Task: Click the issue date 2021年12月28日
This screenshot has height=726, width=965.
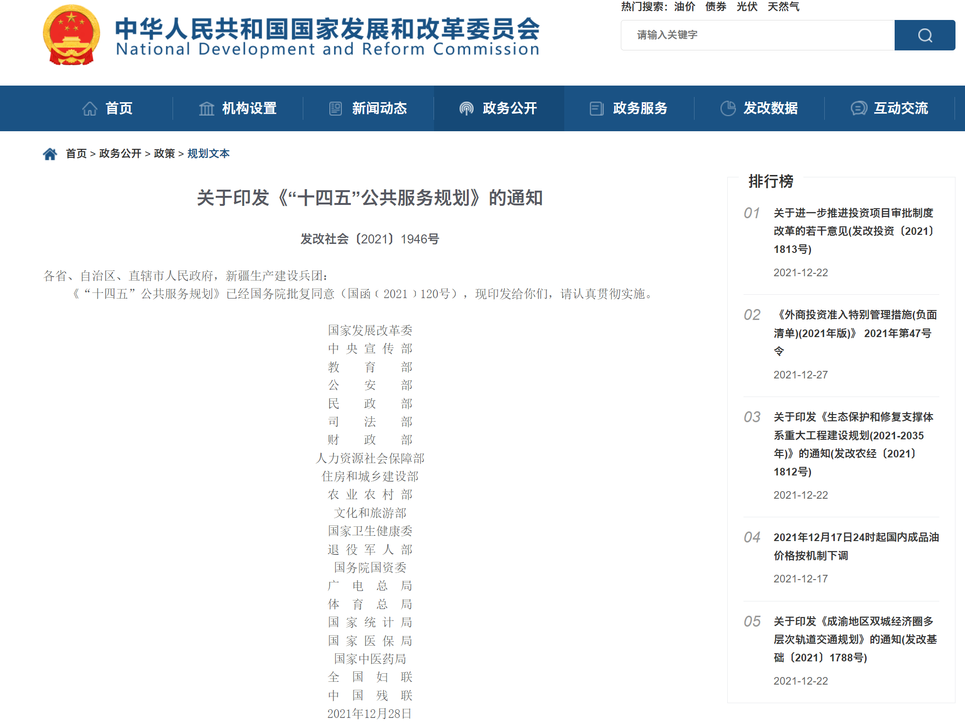Action: [x=369, y=714]
